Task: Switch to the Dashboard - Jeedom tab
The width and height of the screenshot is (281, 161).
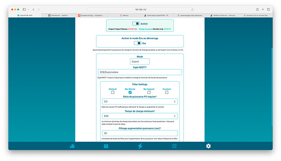Action: [58, 15]
